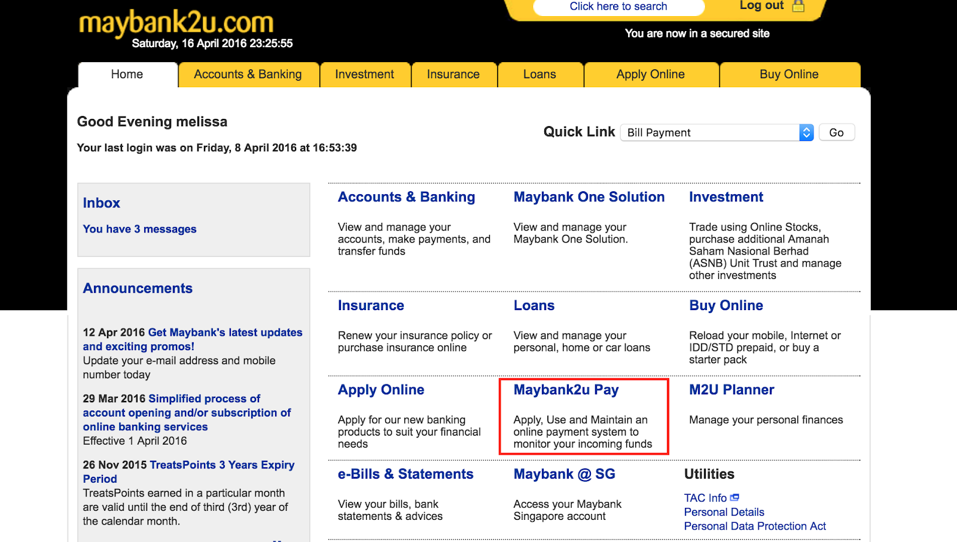The width and height of the screenshot is (957, 542).
Task: Open the Apply Online section heading link
Action: 381,390
